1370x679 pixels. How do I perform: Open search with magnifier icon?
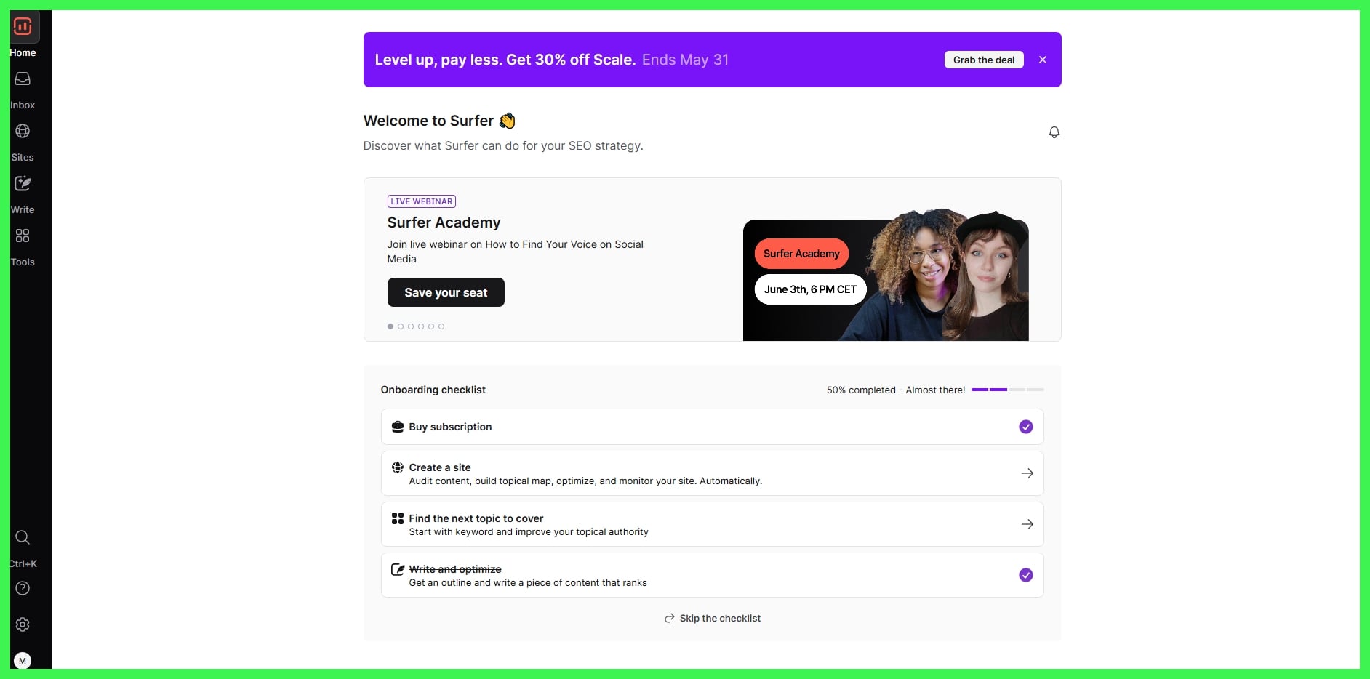click(23, 537)
